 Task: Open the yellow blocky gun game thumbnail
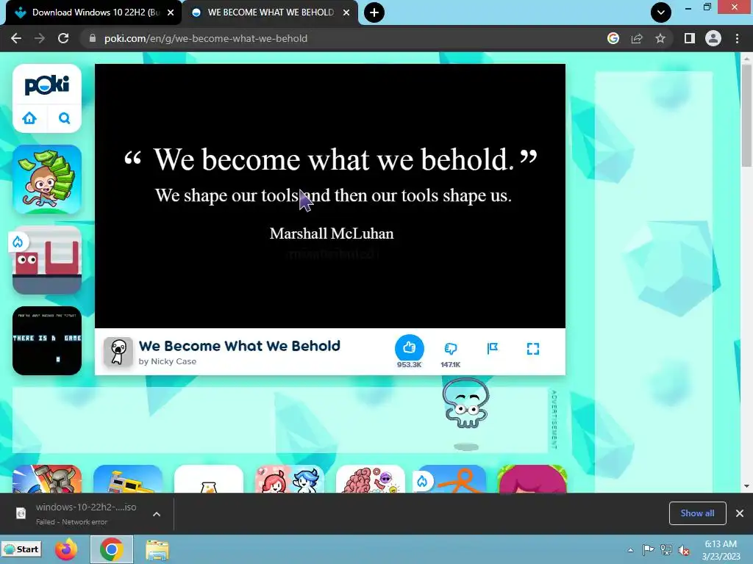[128, 479]
